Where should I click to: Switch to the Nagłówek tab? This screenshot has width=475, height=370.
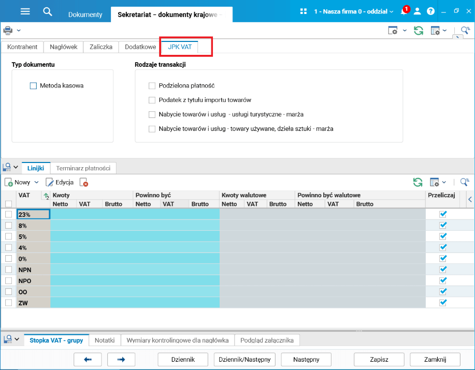[64, 47]
